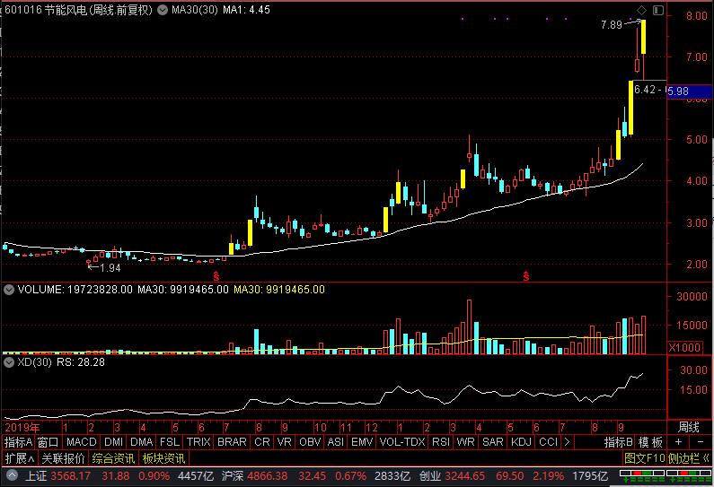Open the 关联报价 tab
This screenshot has height=487, width=714.
coord(63,458)
